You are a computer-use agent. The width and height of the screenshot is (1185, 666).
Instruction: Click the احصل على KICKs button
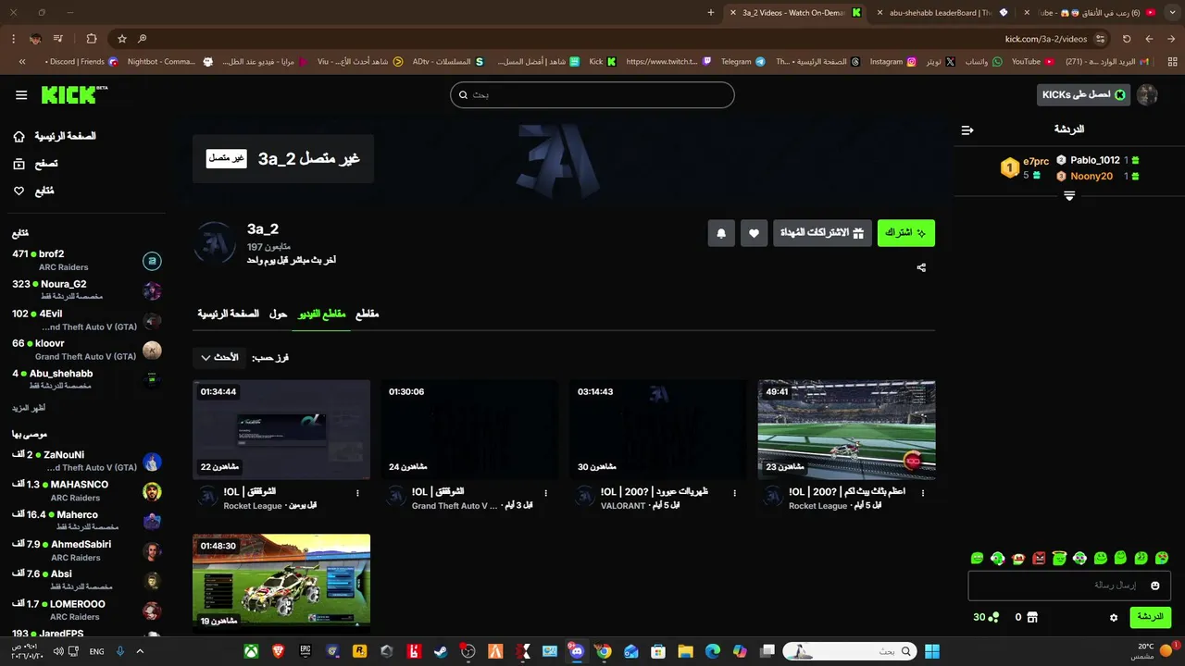[x=1083, y=95]
